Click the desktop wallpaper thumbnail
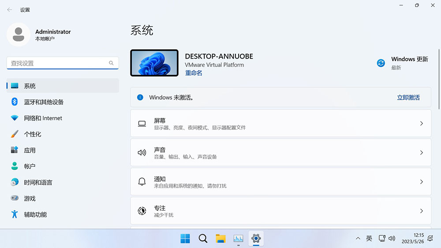The height and width of the screenshot is (248, 441). [154, 63]
